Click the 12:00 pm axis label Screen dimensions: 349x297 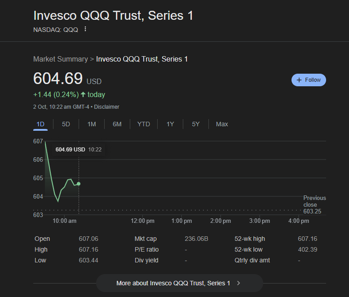(142, 221)
